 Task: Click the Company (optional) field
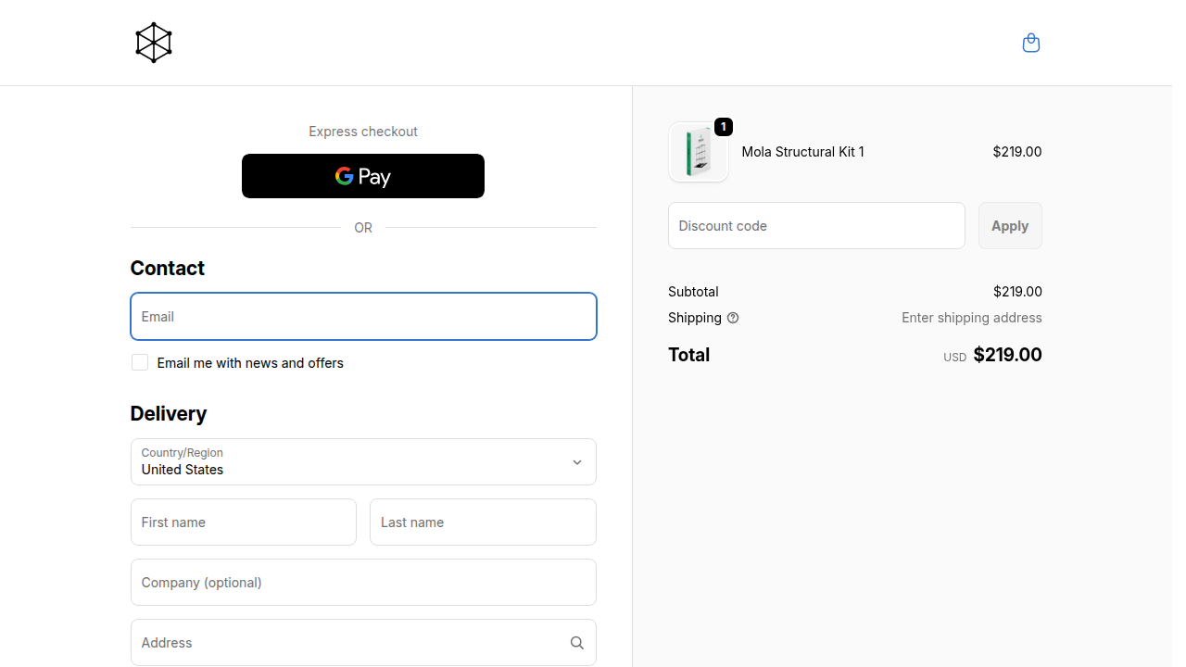click(363, 583)
